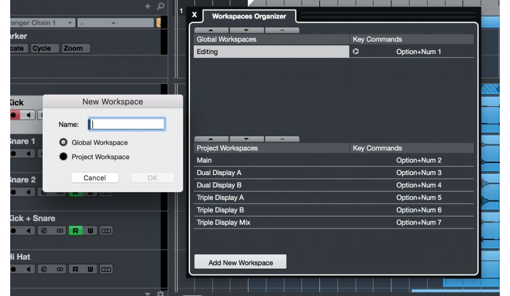Click the Cycle marker button
510x296 pixels.
pyautogui.click(x=45, y=48)
